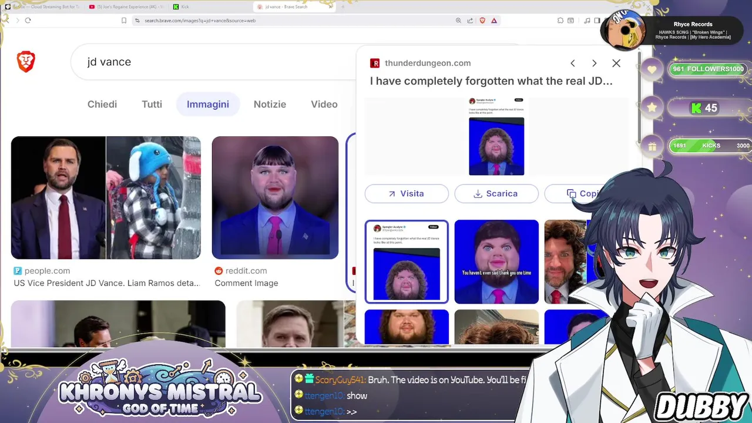Click the Visita button
This screenshot has width=752, height=423.
coord(407,193)
